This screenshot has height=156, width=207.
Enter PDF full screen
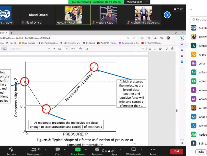tap(167, 49)
